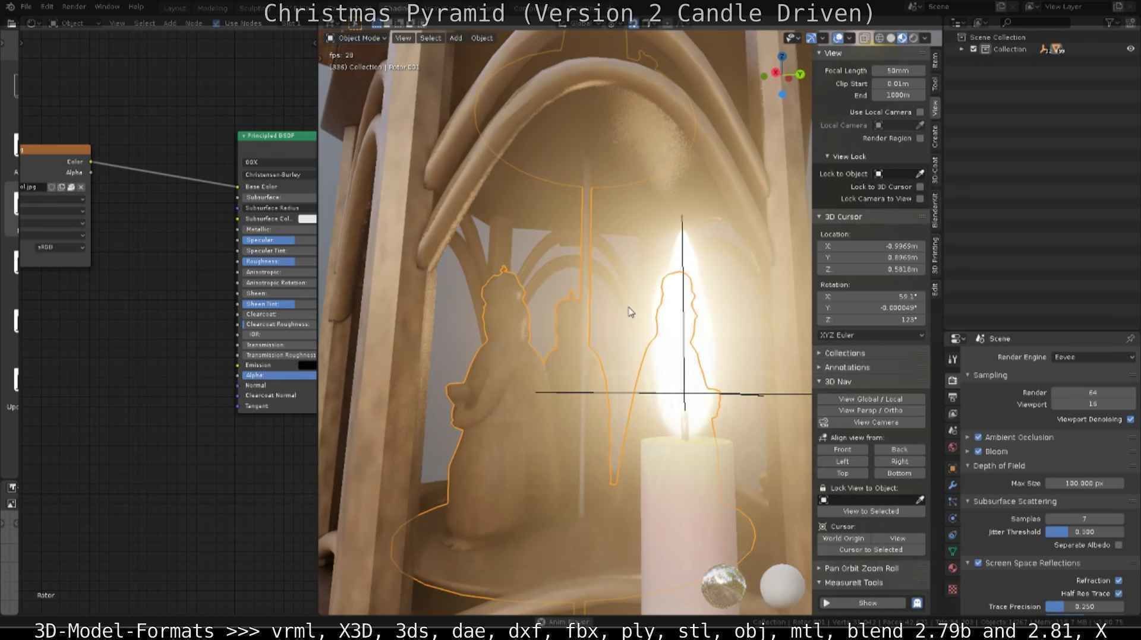
Task: Enable Use Local Camera checkbox
Action: pyautogui.click(x=920, y=112)
